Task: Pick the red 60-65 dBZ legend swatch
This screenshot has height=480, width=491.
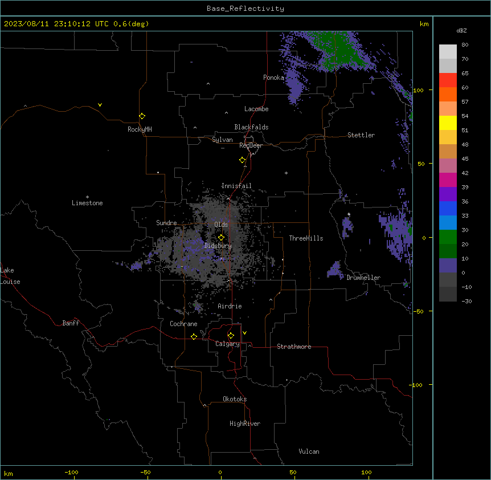Action: [448, 80]
